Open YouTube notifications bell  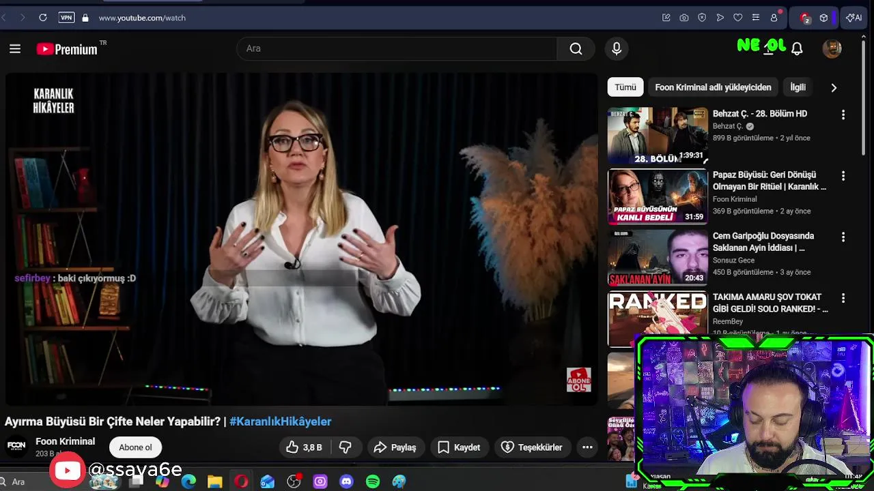point(797,48)
